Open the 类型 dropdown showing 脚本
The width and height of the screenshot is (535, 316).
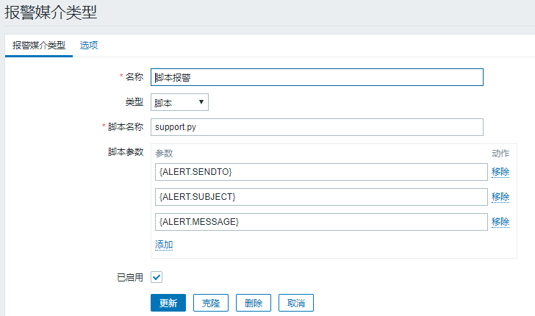[180, 102]
